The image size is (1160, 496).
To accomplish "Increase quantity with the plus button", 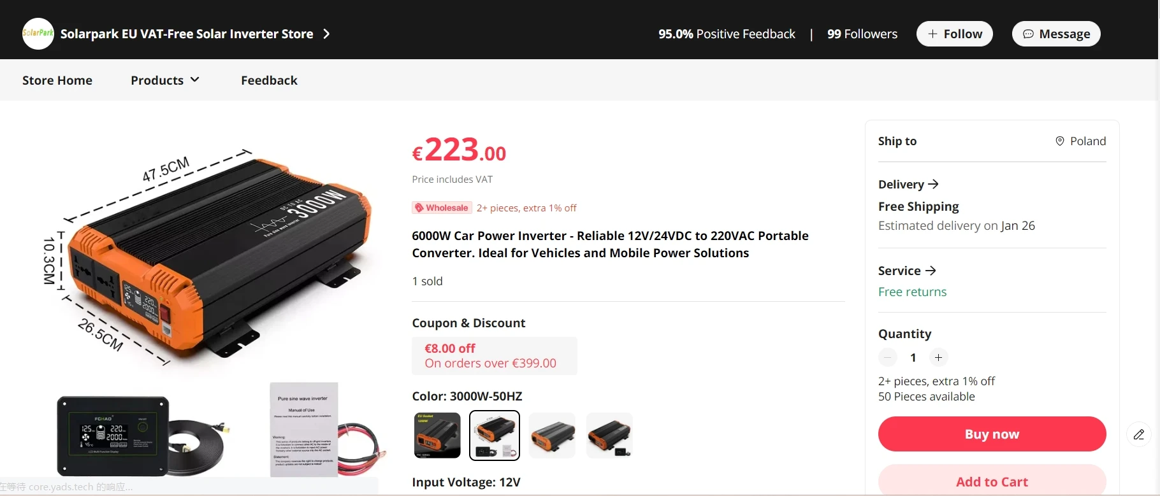I will 938,358.
